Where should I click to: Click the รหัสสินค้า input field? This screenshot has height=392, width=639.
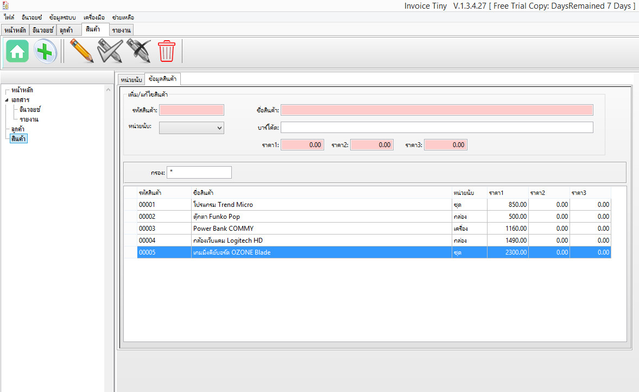[x=192, y=110]
